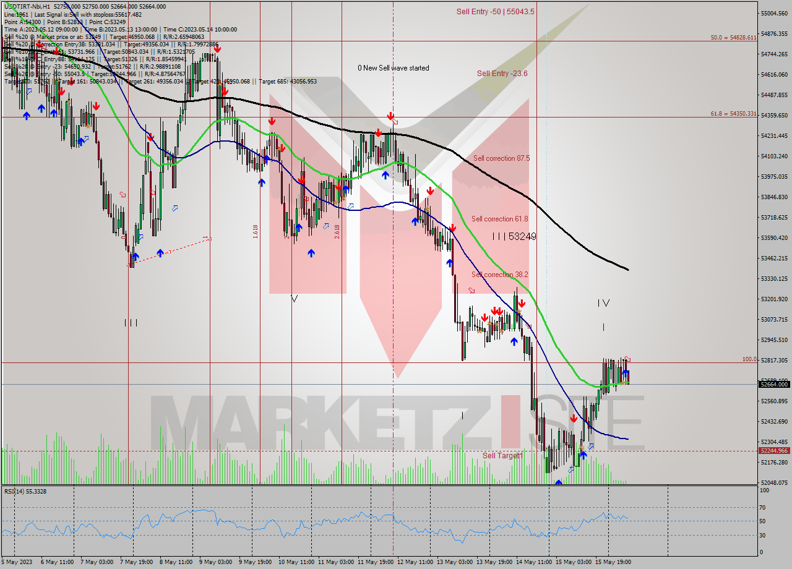Screen dimensions: 792x569
Task: Click the '11 May 19:00' time axis label
Action: pyautogui.click(x=376, y=562)
